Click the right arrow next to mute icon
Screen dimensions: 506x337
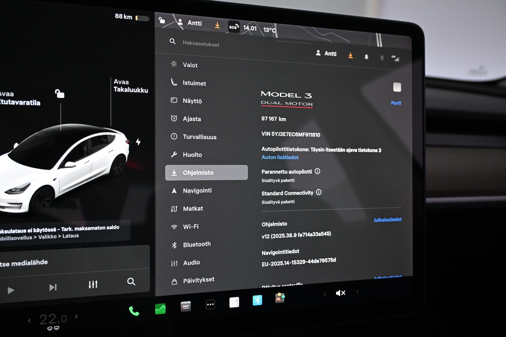[x=357, y=292]
